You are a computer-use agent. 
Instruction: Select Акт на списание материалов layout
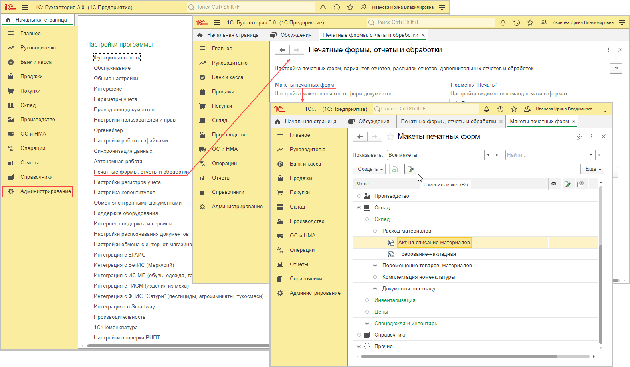click(x=434, y=243)
